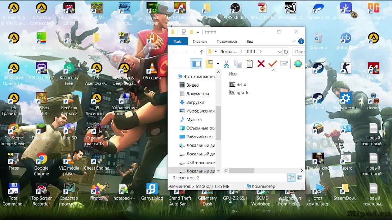392x220 pixels.
Task: Open the address bar history dropdown
Action: coord(280,52)
